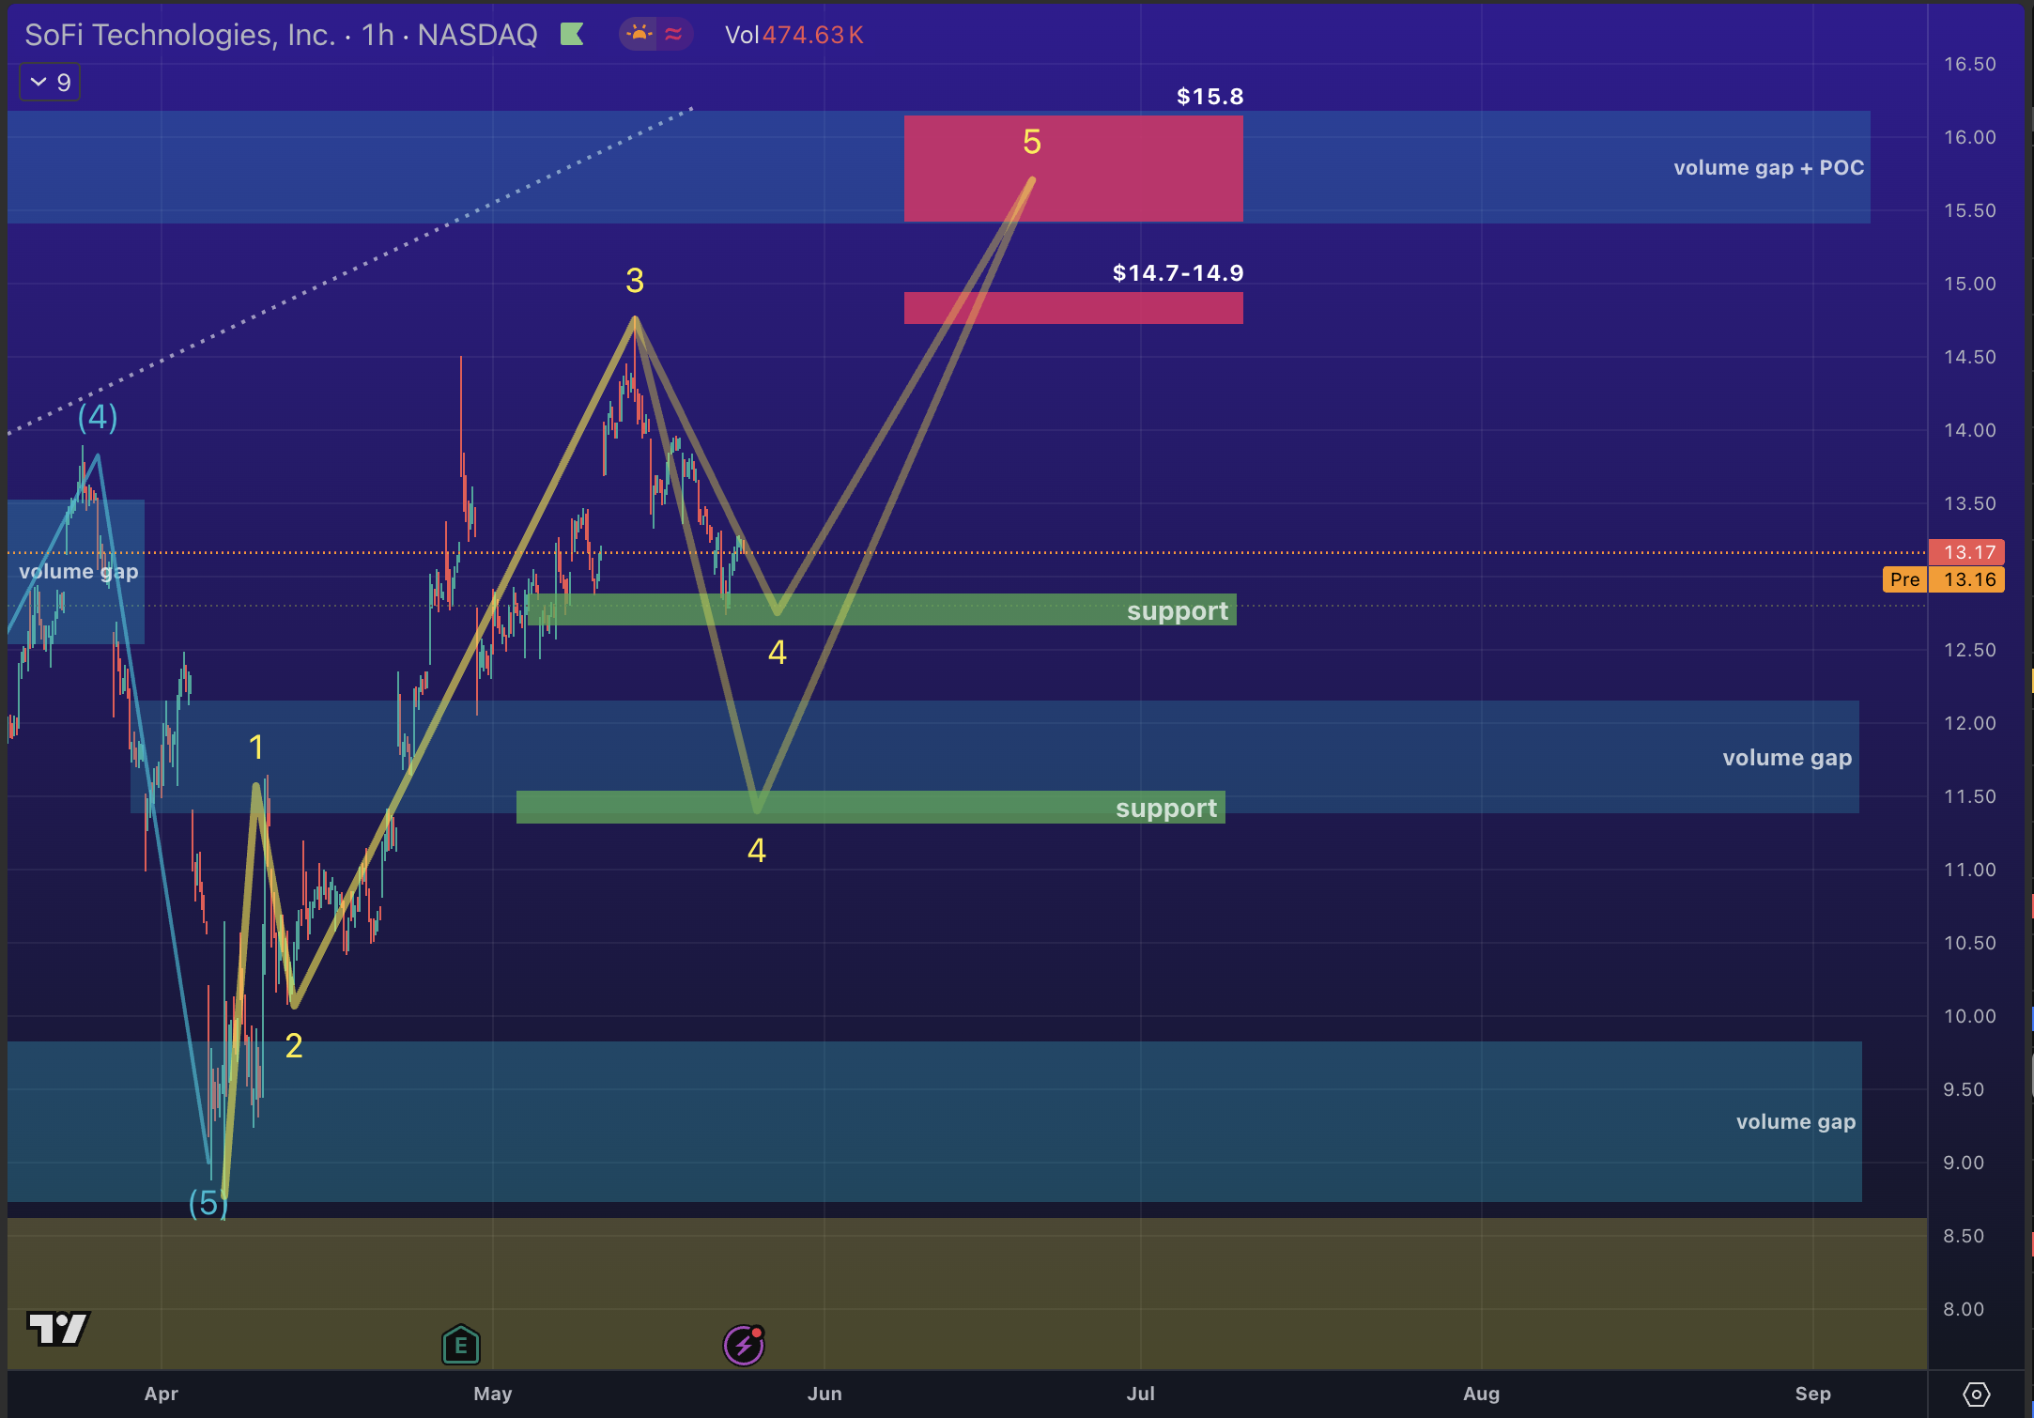The width and height of the screenshot is (2034, 1418).
Task: Select the lower green support zone label
Action: (x=1165, y=808)
